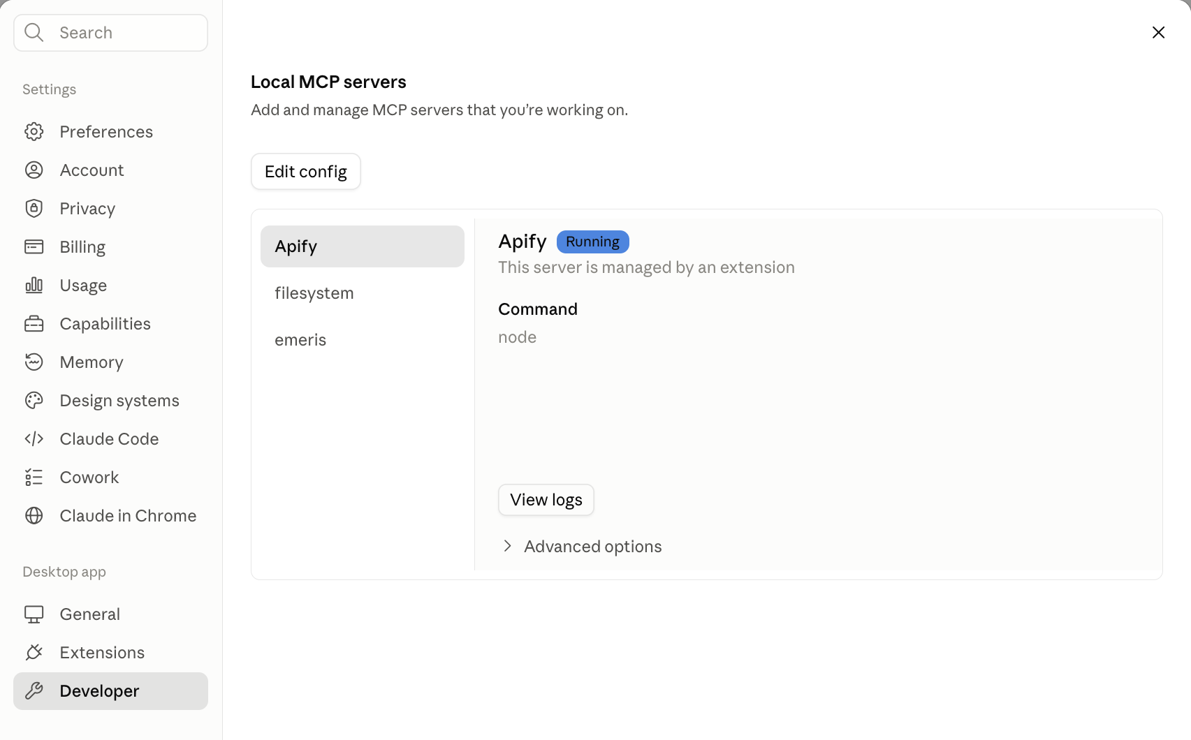Click the Claude in Chrome globe icon
The height and width of the screenshot is (740, 1191).
[x=34, y=515]
